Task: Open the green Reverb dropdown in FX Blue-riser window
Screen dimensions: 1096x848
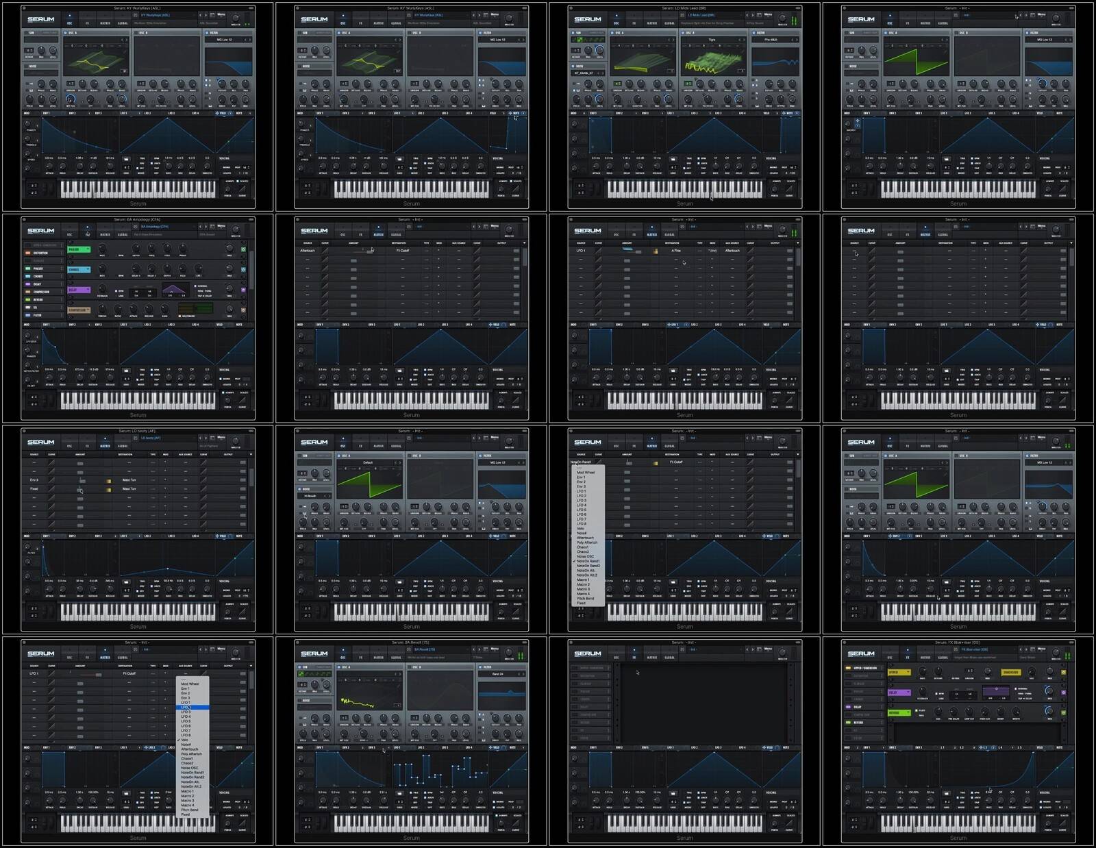Action: tap(899, 712)
